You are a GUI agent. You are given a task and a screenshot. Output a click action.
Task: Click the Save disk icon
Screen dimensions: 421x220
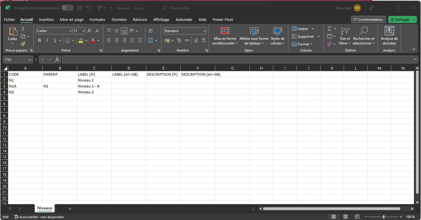[x=80, y=8]
